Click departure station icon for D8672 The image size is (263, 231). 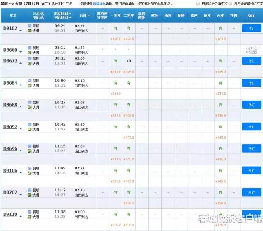pos(30,59)
